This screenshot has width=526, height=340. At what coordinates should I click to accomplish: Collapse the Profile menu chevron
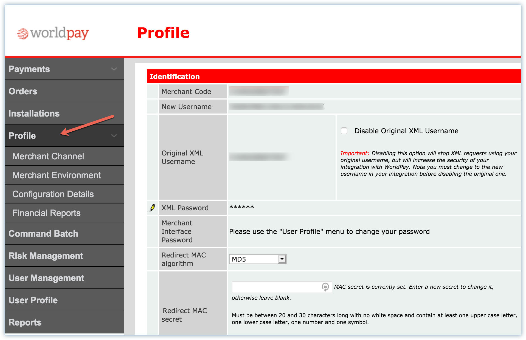point(114,136)
